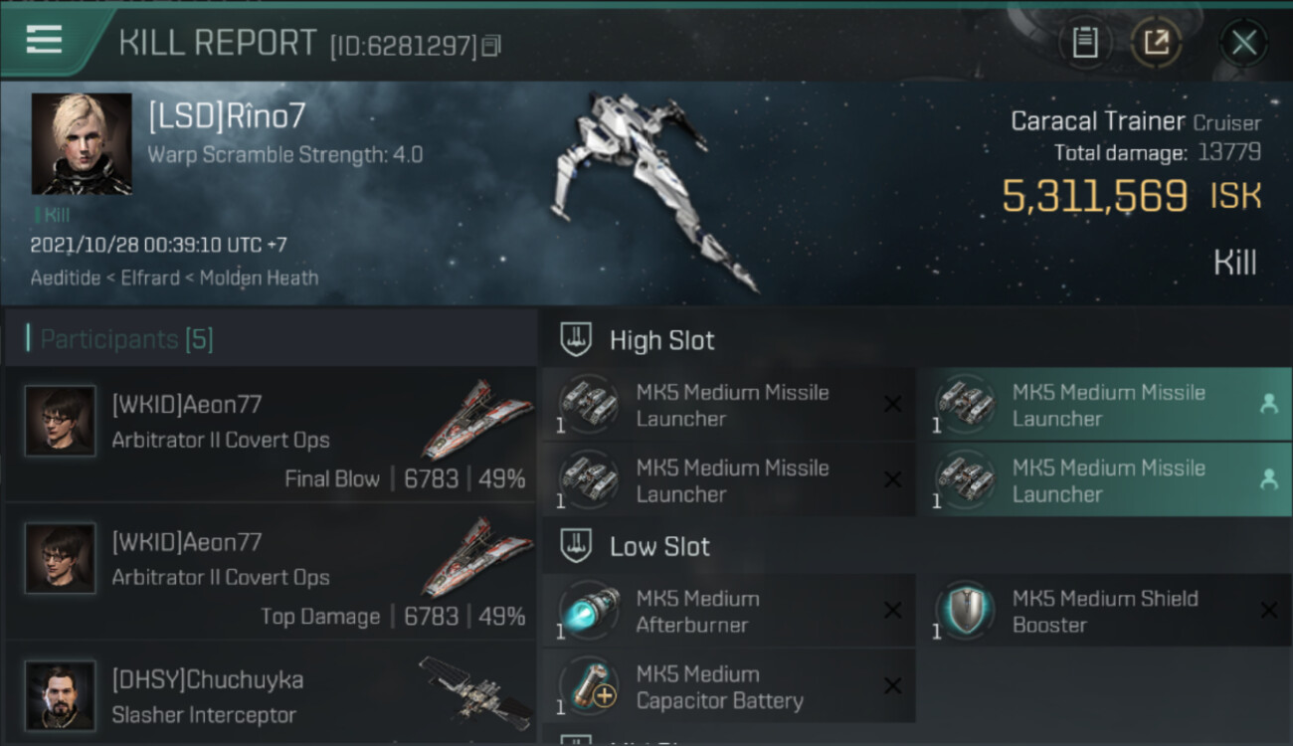This screenshot has width=1293, height=746.
Task: Select the Participants [5] header
Action: coord(127,339)
